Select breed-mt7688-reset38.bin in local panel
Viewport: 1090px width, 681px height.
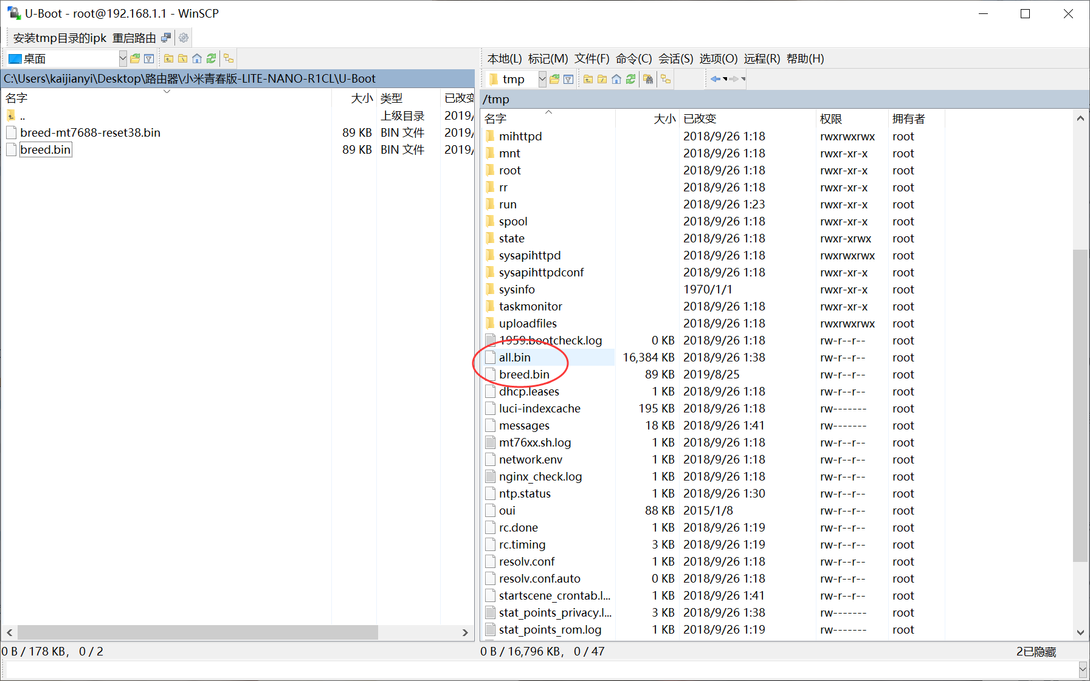click(x=90, y=132)
